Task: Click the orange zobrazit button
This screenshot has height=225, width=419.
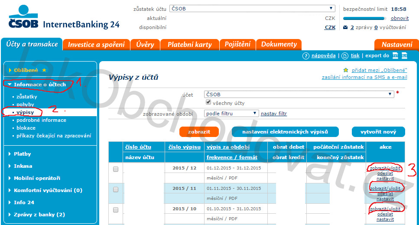Action: click(199, 132)
